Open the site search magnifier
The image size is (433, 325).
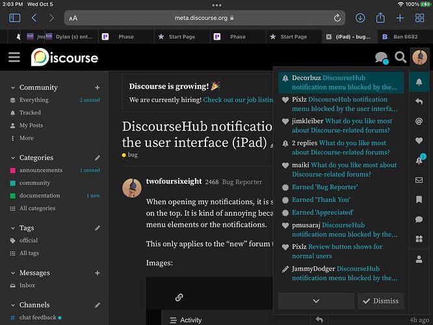pyautogui.click(x=400, y=57)
